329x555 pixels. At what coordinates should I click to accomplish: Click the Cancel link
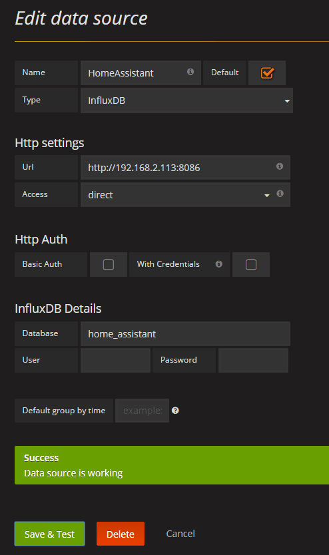click(180, 534)
